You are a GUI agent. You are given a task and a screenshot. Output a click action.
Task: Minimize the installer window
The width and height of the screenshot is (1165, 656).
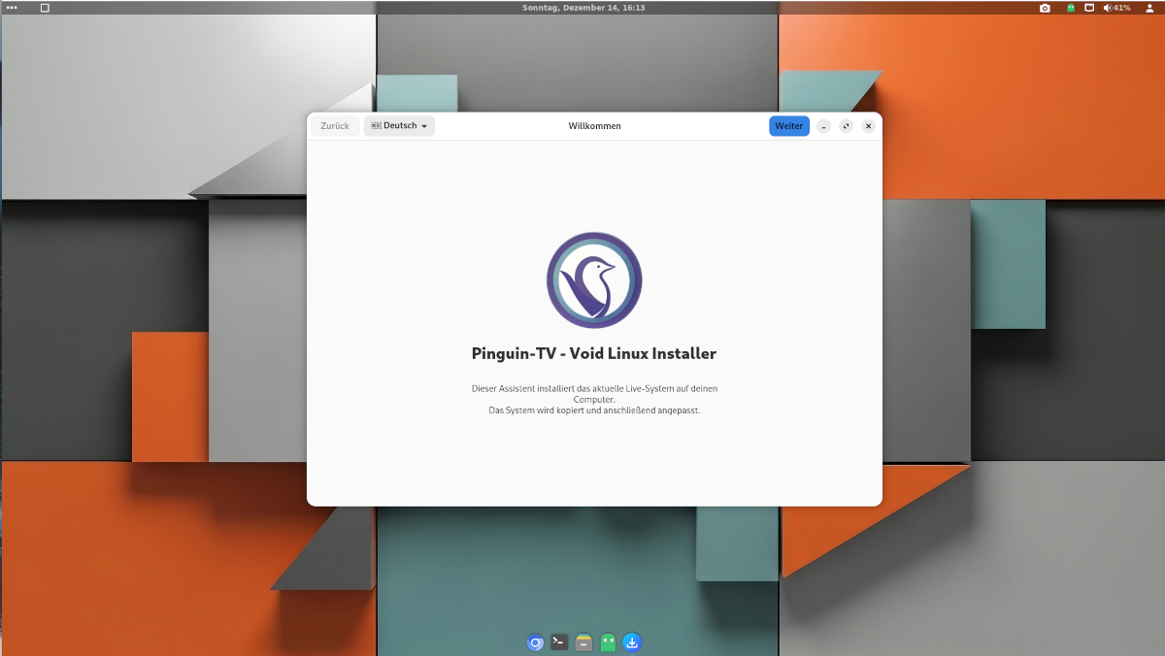point(823,126)
